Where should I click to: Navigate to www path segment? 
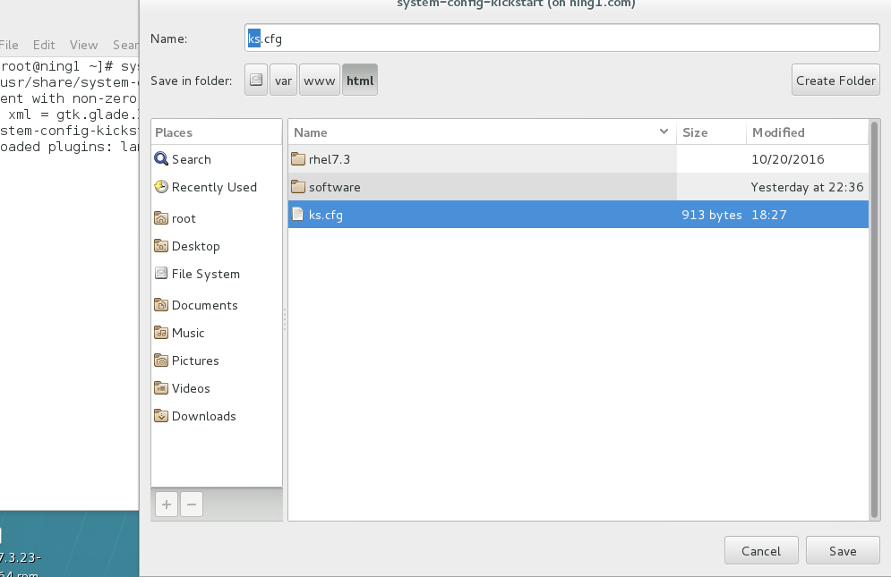pos(320,81)
